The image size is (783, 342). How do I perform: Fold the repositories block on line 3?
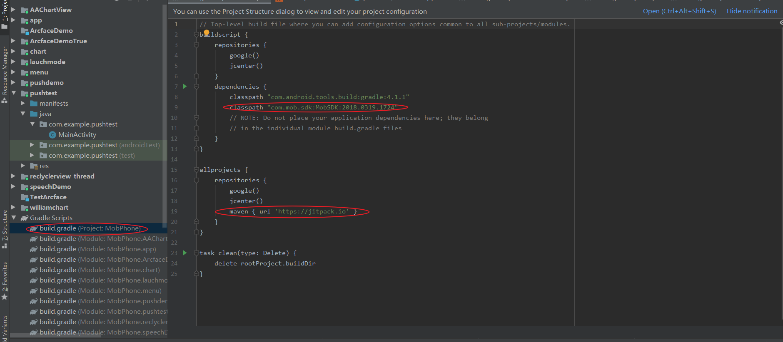click(x=196, y=45)
